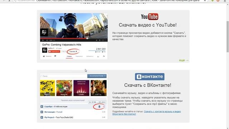The height and width of the screenshot is (129, 229).
Task: Select the second tab under the YouTube video info
Action: tap(79, 56)
